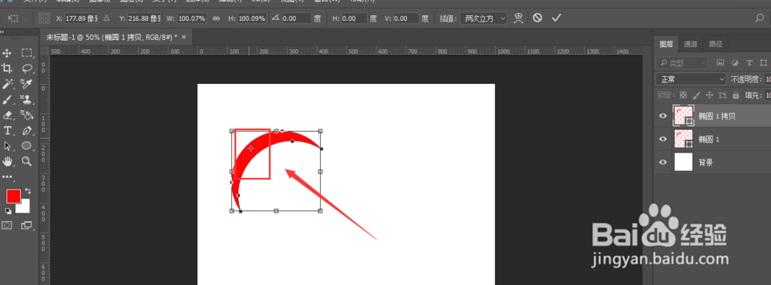Select the Crop tool
The width and height of the screenshot is (771, 285).
pyautogui.click(x=8, y=69)
